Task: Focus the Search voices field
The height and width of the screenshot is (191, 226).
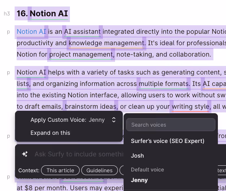Action: (x=171, y=125)
